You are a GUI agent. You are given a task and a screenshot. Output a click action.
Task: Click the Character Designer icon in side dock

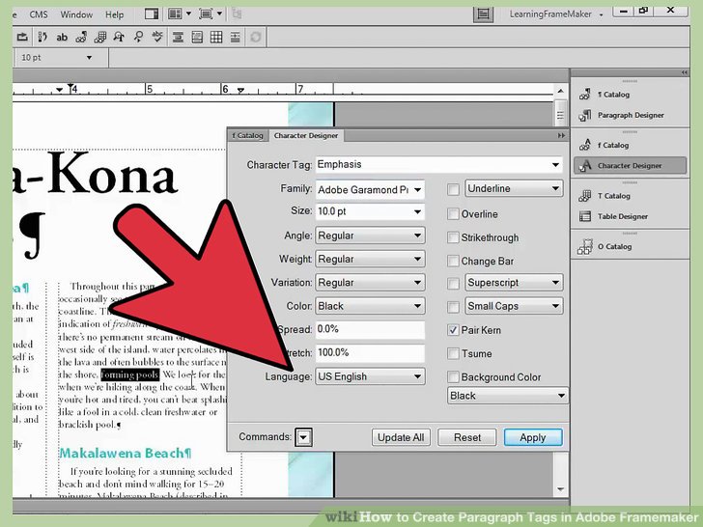tap(585, 166)
